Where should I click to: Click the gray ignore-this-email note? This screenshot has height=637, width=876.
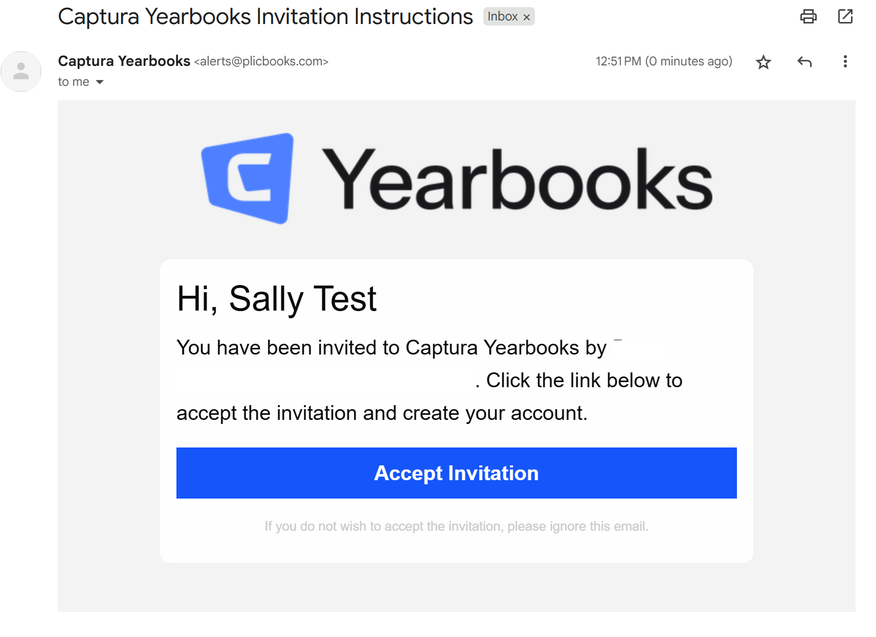tap(456, 526)
